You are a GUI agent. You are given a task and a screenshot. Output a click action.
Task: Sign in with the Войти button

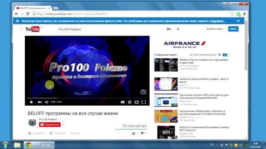pos(233,29)
